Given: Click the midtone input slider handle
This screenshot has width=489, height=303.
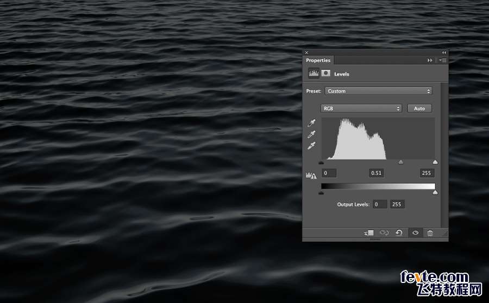Looking at the screenshot, I should (401, 162).
